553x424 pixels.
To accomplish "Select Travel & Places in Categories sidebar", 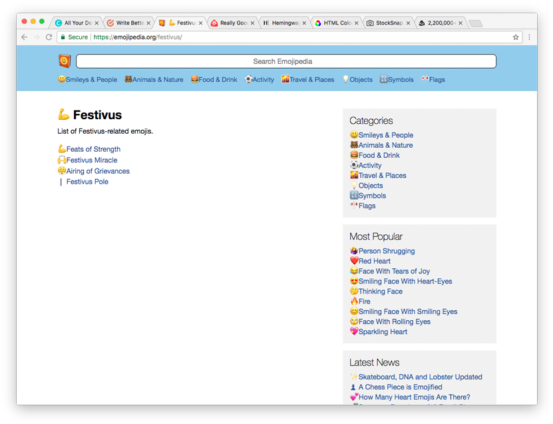I will point(383,175).
